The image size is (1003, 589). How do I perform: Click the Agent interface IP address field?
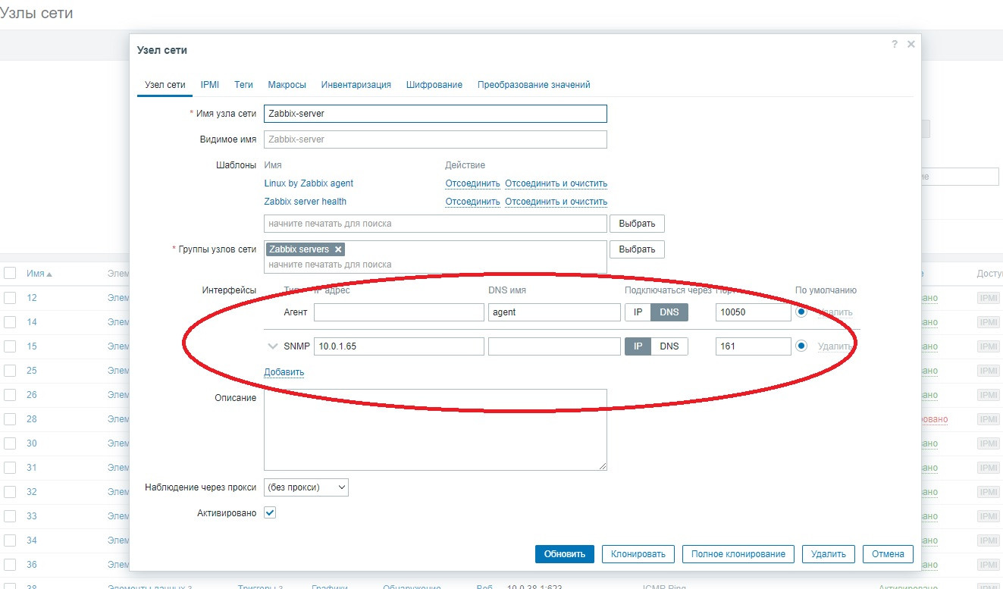click(x=399, y=312)
